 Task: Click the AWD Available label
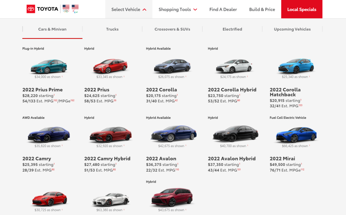point(33,118)
